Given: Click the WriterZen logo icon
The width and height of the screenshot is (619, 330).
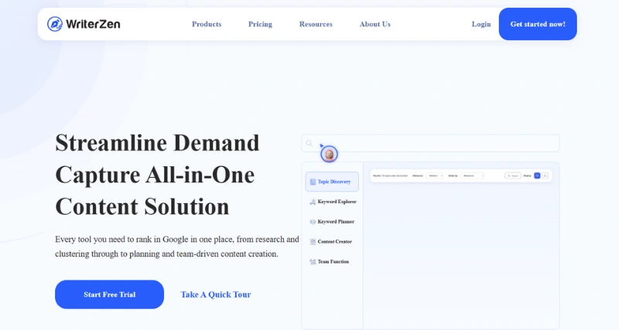Looking at the screenshot, I should click(55, 24).
